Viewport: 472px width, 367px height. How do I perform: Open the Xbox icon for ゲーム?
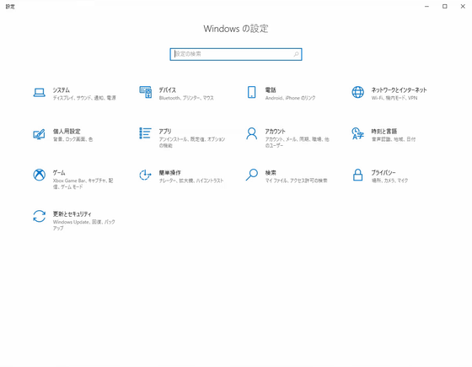39,175
